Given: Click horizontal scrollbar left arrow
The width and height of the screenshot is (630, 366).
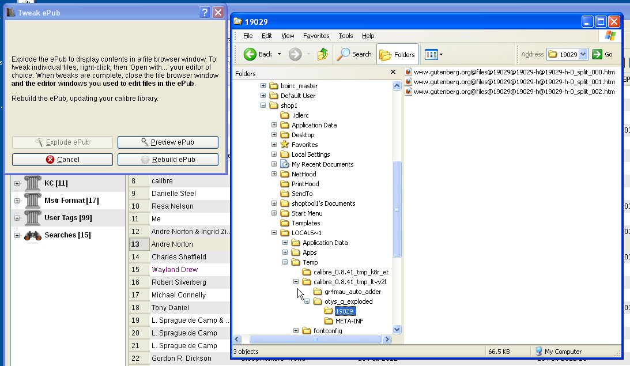Looking at the screenshot, I should coord(237,339).
